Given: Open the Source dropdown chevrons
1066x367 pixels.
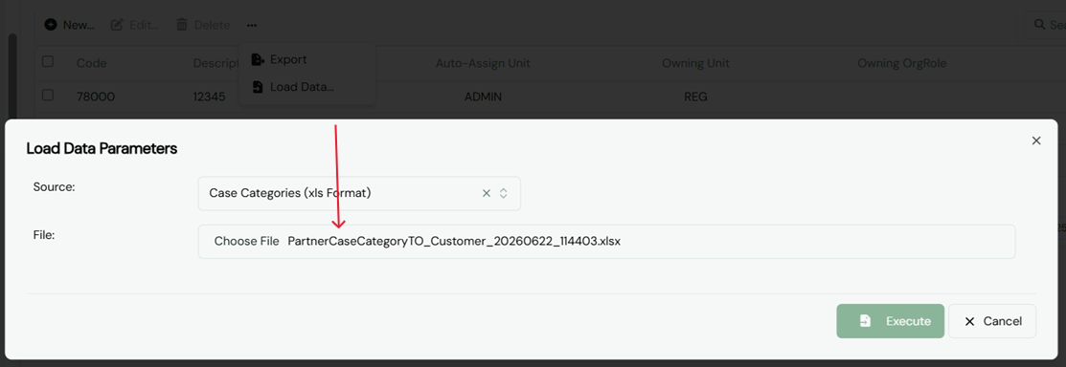Looking at the screenshot, I should pos(504,193).
